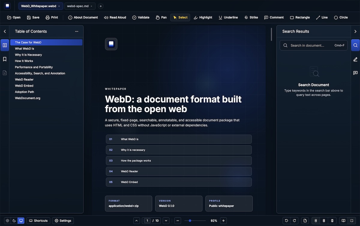Jump to 'Adoption Path' section
Viewport: 360px width, 226px height.
(46, 92)
